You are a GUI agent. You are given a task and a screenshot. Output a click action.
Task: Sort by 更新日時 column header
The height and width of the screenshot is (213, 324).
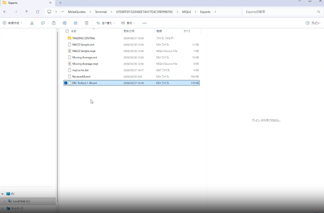tap(129, 31)
